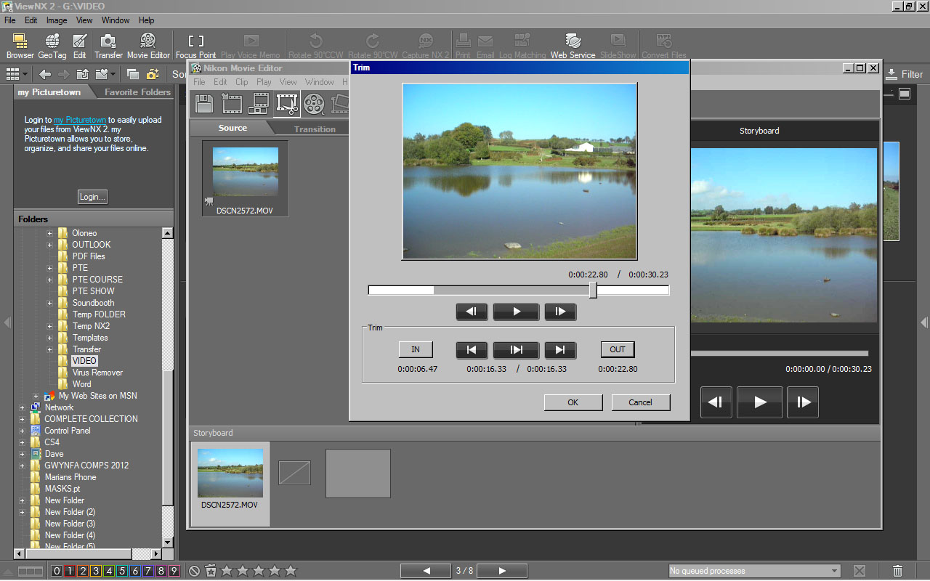Screen dimensions: 930x581
Task: Click the transition placeholder in Storyboard
Action: tap(294, 473)
